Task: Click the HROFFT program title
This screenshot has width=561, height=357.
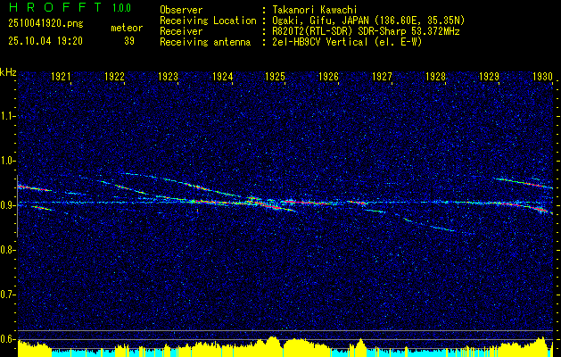Action: click(x=56, y=7)
